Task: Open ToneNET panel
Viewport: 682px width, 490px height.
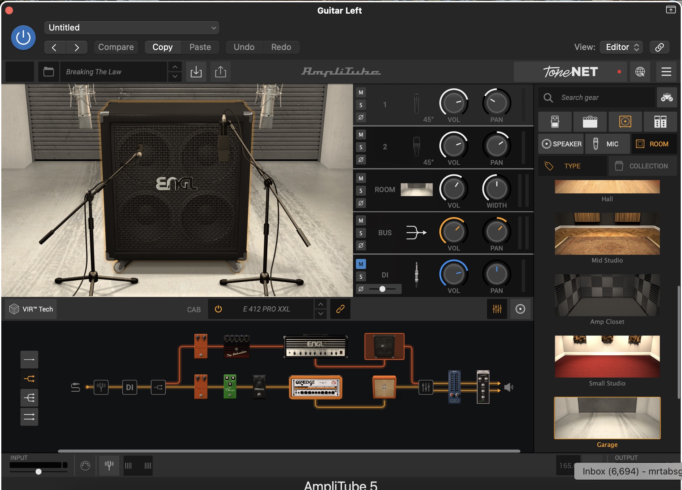Action: [570, 72]
